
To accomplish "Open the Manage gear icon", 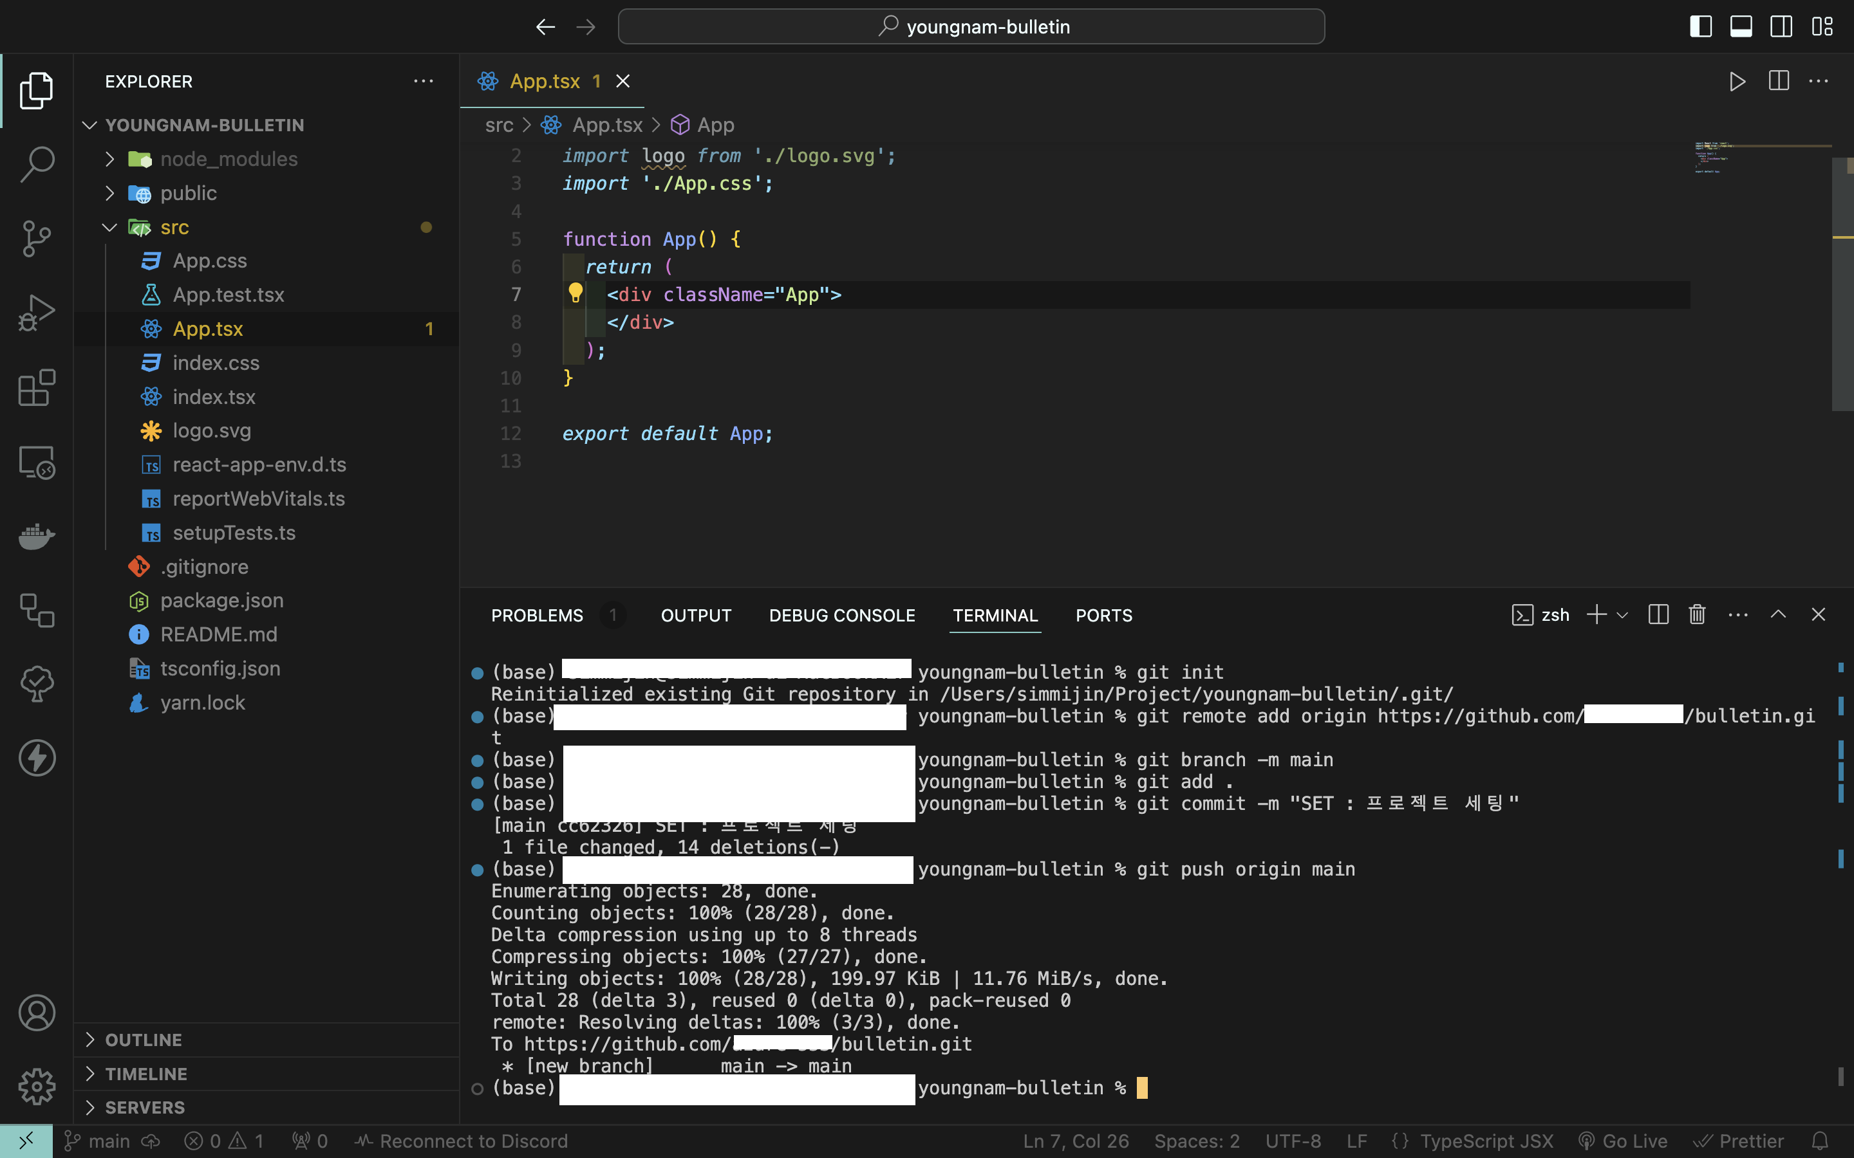I will (36, 1087).
